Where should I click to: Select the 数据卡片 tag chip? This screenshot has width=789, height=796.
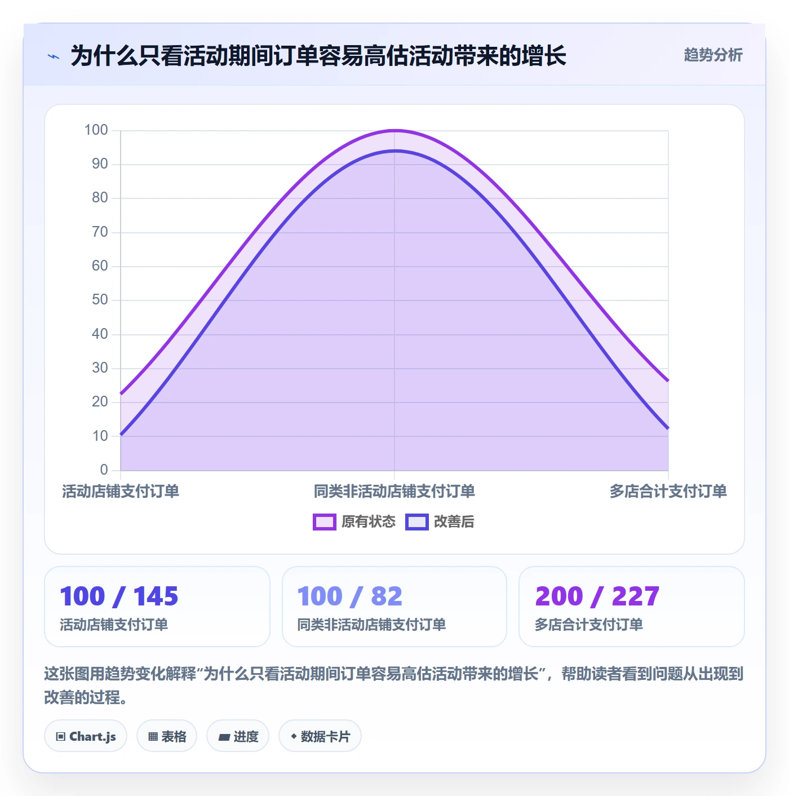320,736
